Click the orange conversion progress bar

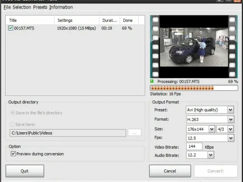point(194,88)
